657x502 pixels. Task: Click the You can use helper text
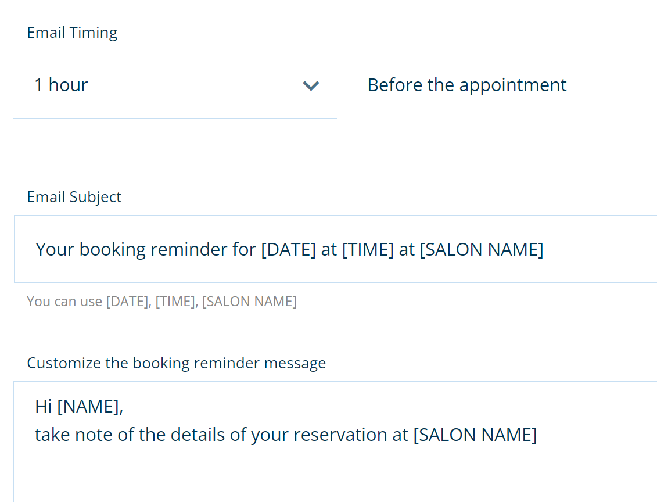(x=161, y=302)
